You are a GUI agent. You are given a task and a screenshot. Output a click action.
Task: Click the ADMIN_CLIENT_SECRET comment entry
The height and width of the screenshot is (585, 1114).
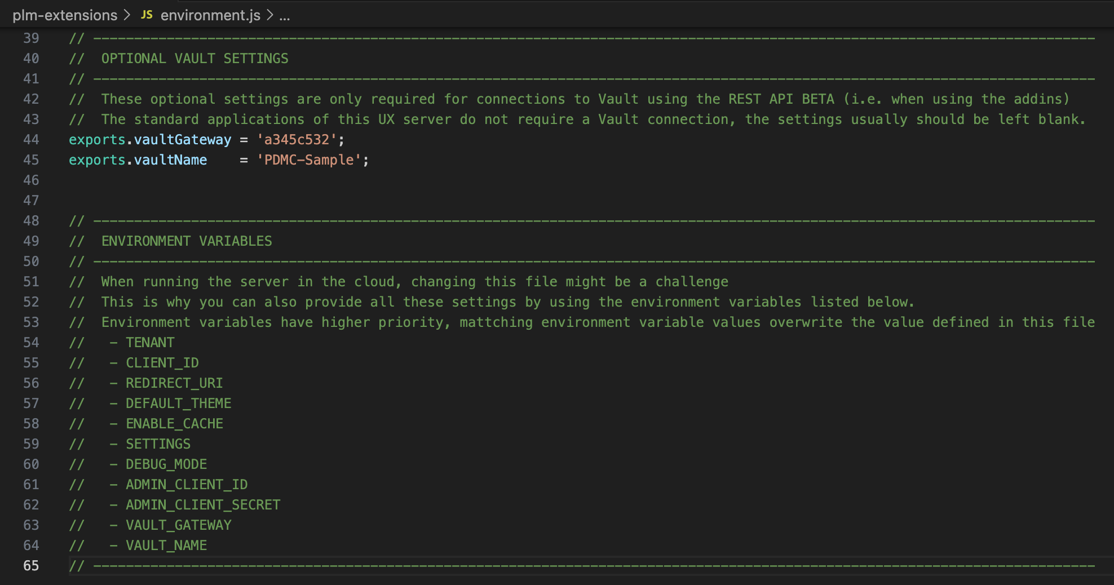(203, 505)
